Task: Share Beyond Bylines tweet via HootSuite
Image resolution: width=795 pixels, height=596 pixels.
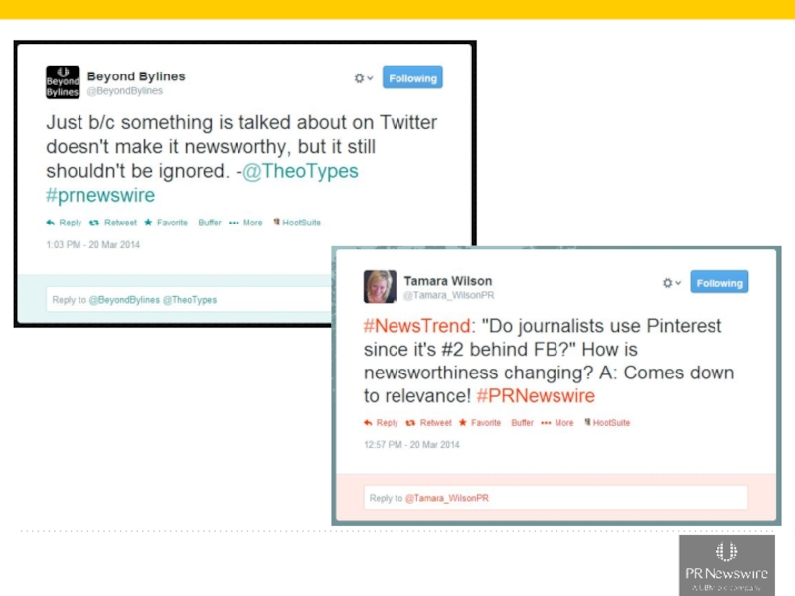Action: pyautogui.click(x=297, y=223)
